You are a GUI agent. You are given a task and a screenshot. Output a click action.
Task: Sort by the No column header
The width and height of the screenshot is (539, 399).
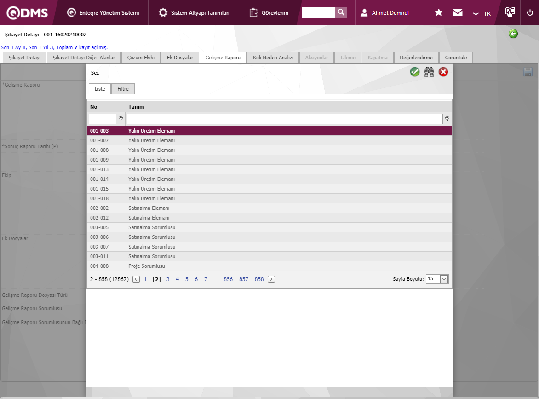point(93,107)
